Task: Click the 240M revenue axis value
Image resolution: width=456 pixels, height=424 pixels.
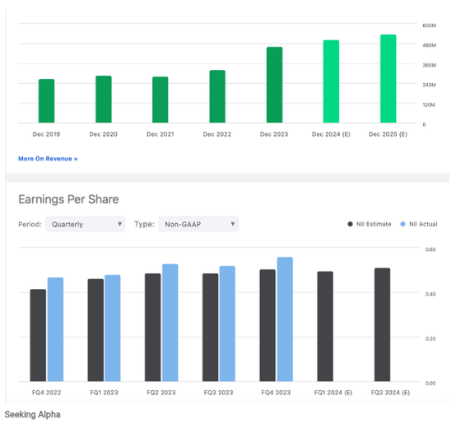Action: coord(429,85)
